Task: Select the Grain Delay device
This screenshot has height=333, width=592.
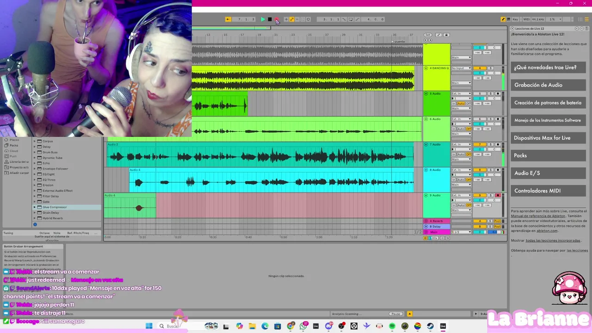Action: pyautogui.click(x=51, y=213)
